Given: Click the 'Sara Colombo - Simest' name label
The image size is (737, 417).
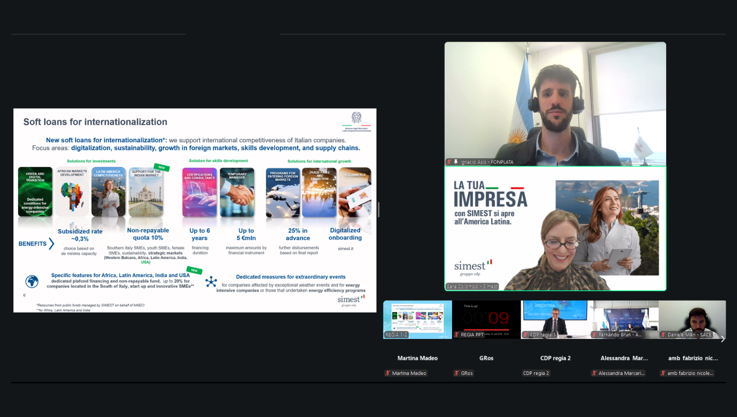Looking at the screenshot, I should 472,287.
